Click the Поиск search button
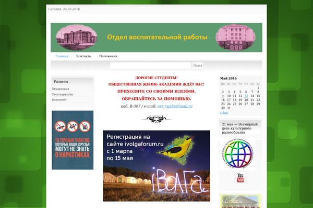 pos(198,66)
